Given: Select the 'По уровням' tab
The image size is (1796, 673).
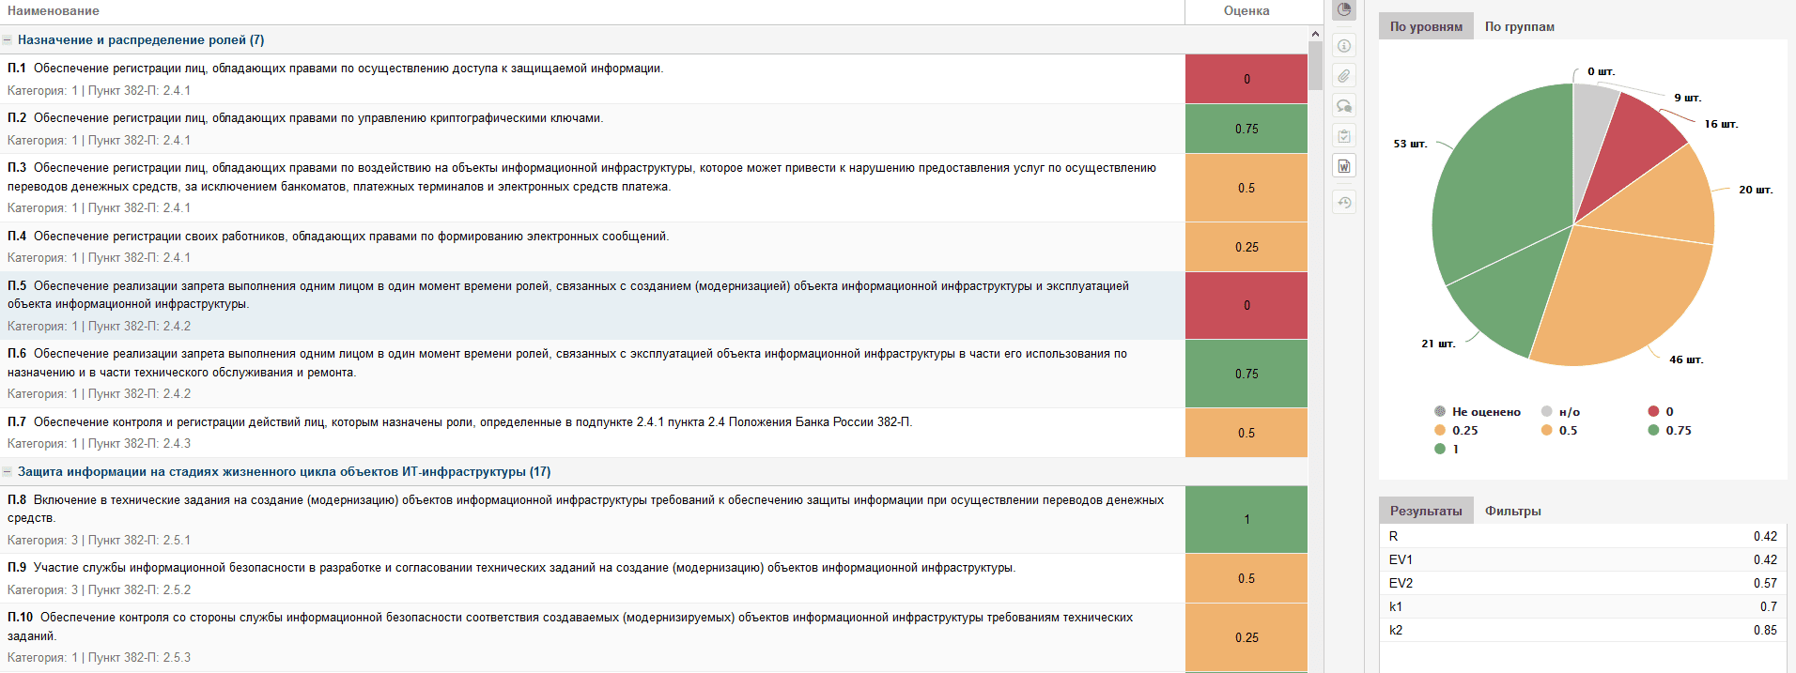Looking at the screenshot, I should [1426, 27].
